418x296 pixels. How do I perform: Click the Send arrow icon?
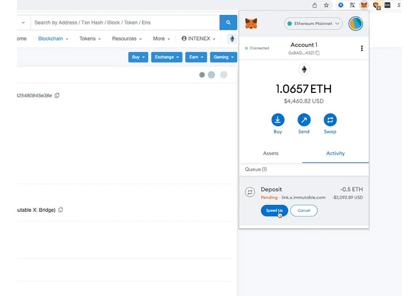pyautogui.click(x=304, y=120)
